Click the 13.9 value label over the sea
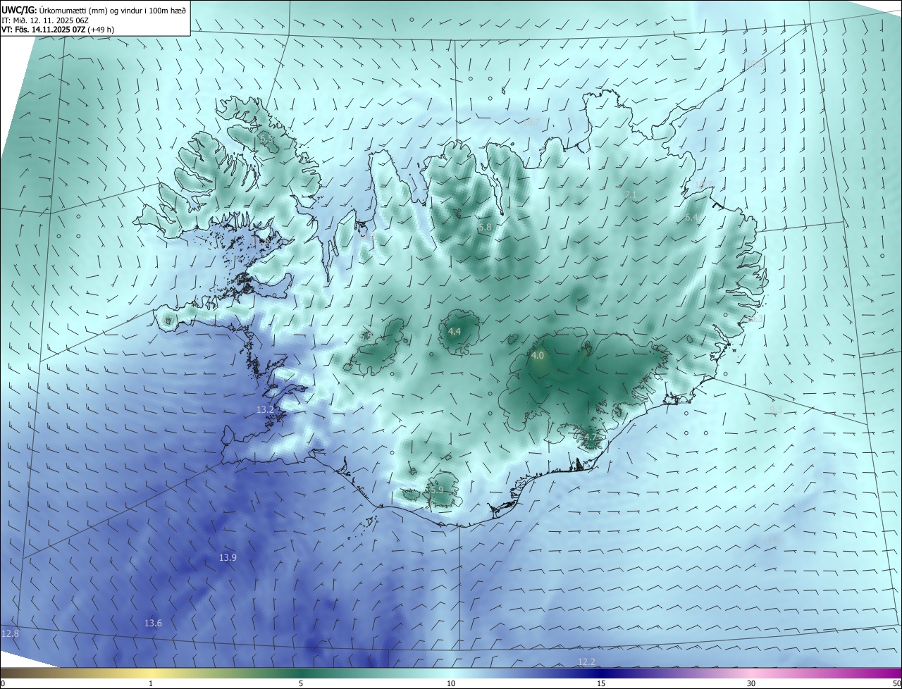 228,557
